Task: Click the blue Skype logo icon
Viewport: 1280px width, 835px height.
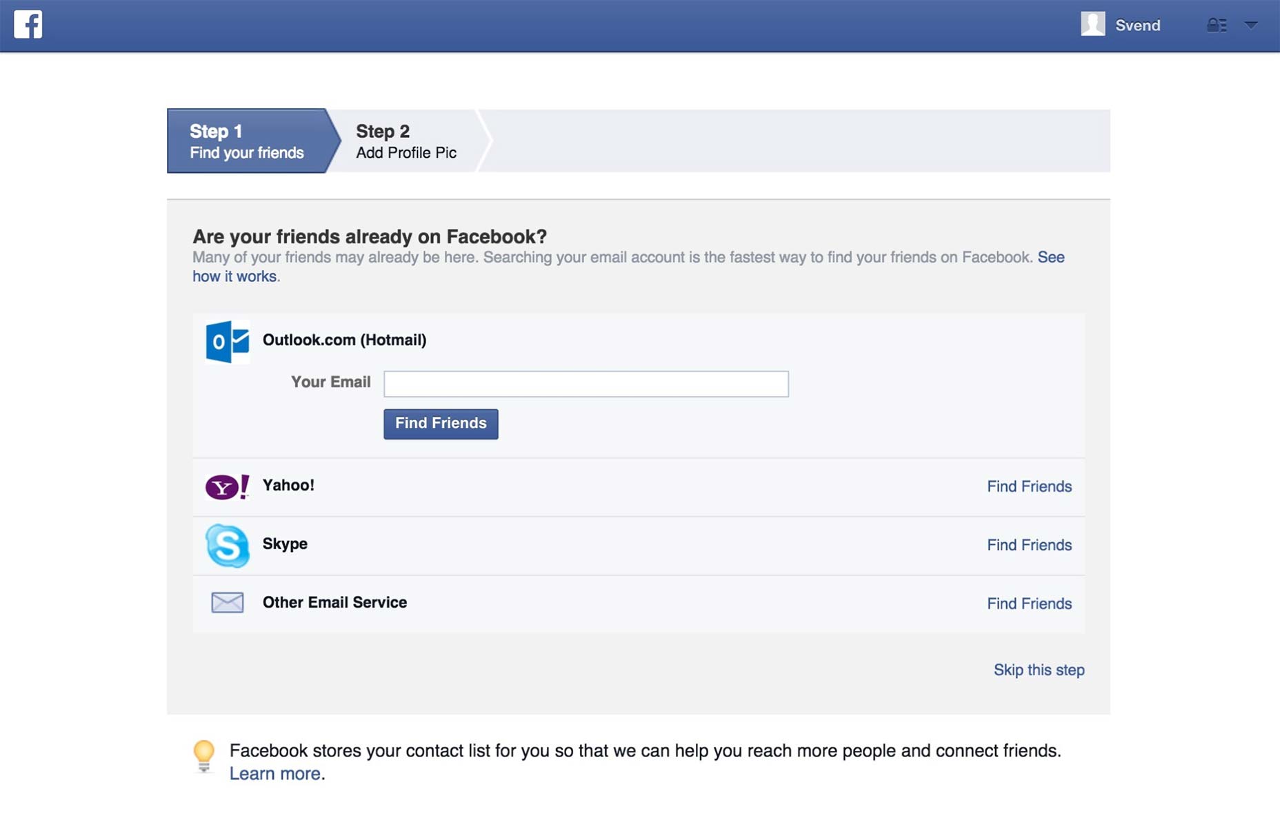Action: pos(227,545)
